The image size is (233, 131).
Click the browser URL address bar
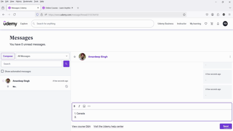point(111,15)
